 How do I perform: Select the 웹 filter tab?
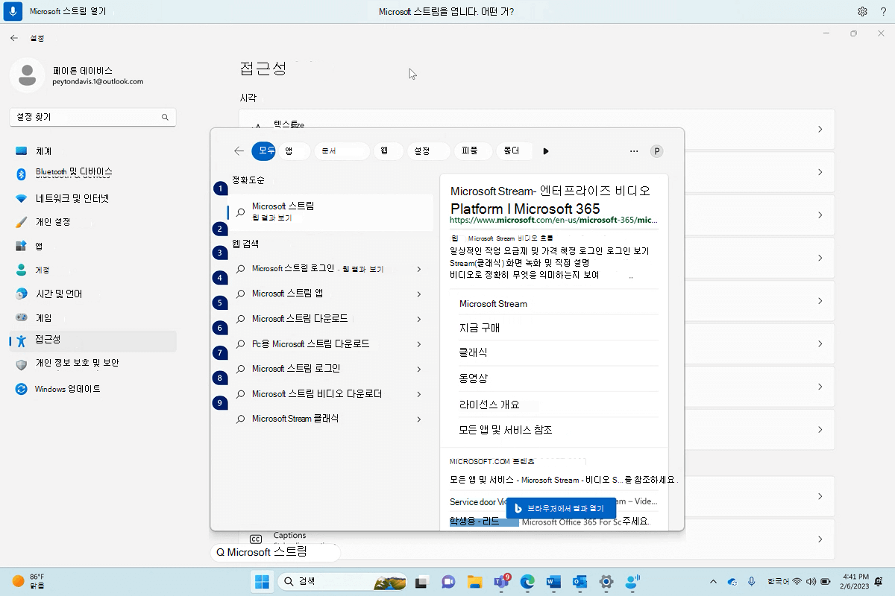coord(388,151)
